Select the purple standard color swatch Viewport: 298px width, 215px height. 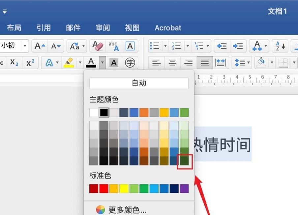pos(184,189)
